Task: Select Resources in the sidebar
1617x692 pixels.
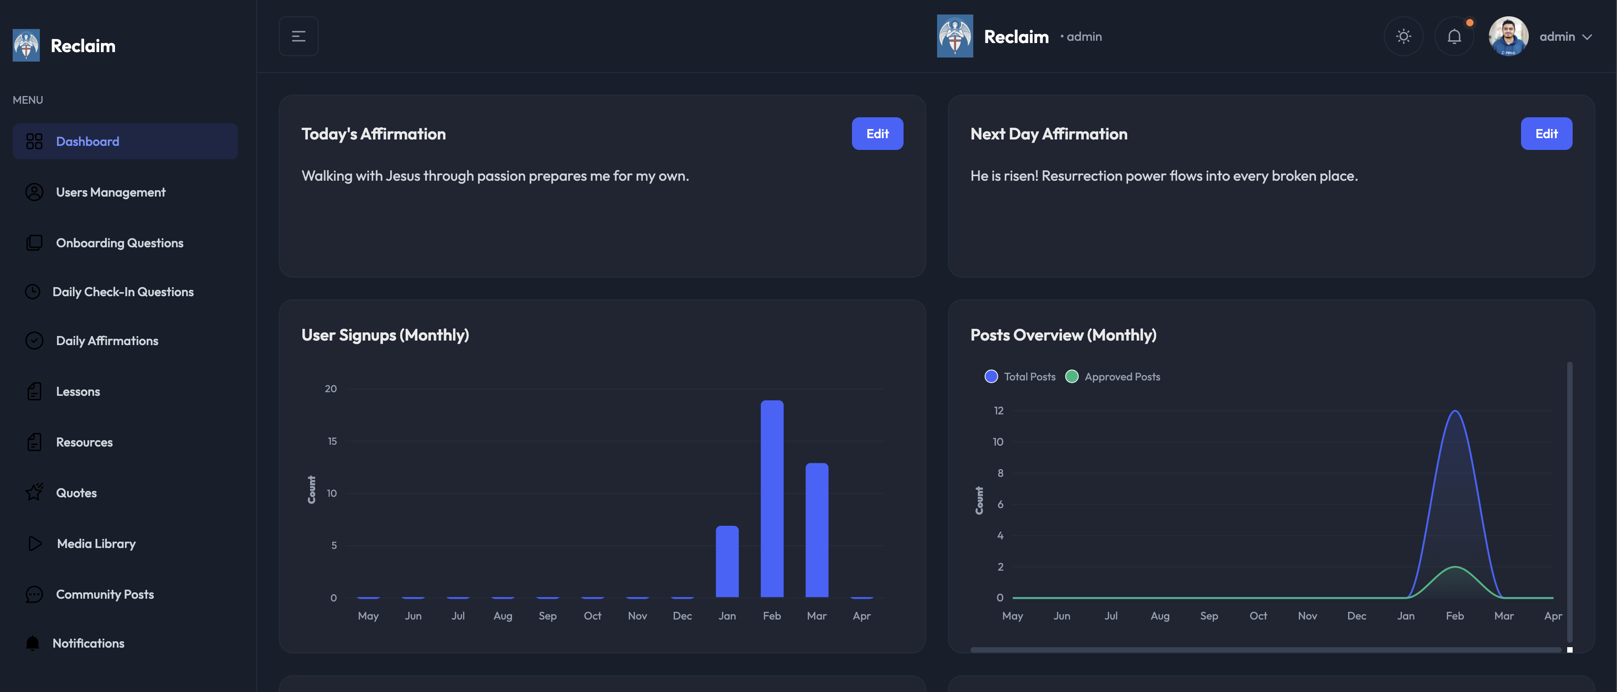Action: 125,442
